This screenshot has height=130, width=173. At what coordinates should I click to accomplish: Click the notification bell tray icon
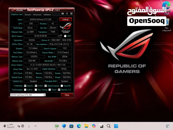(x=5, y=126)
